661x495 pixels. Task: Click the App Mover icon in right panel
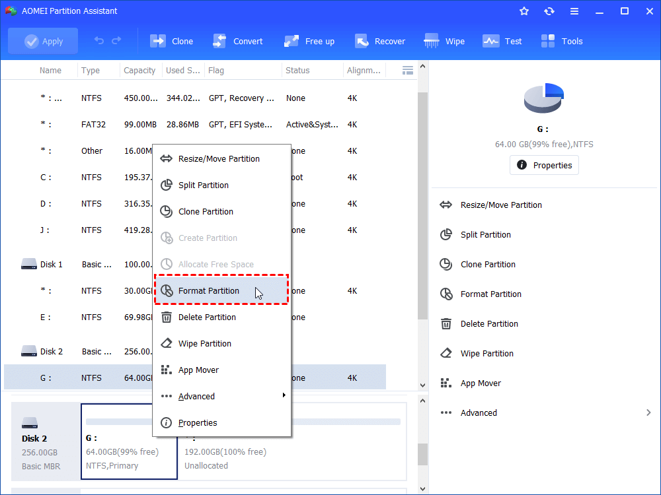coord(446,383)
